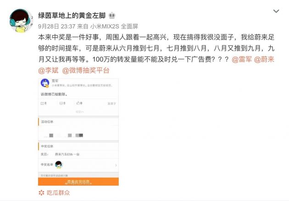Viewport: 289px width, 201px height.
Task: Click the winner's avatar in 中奖名单 row
Action: 59,164
